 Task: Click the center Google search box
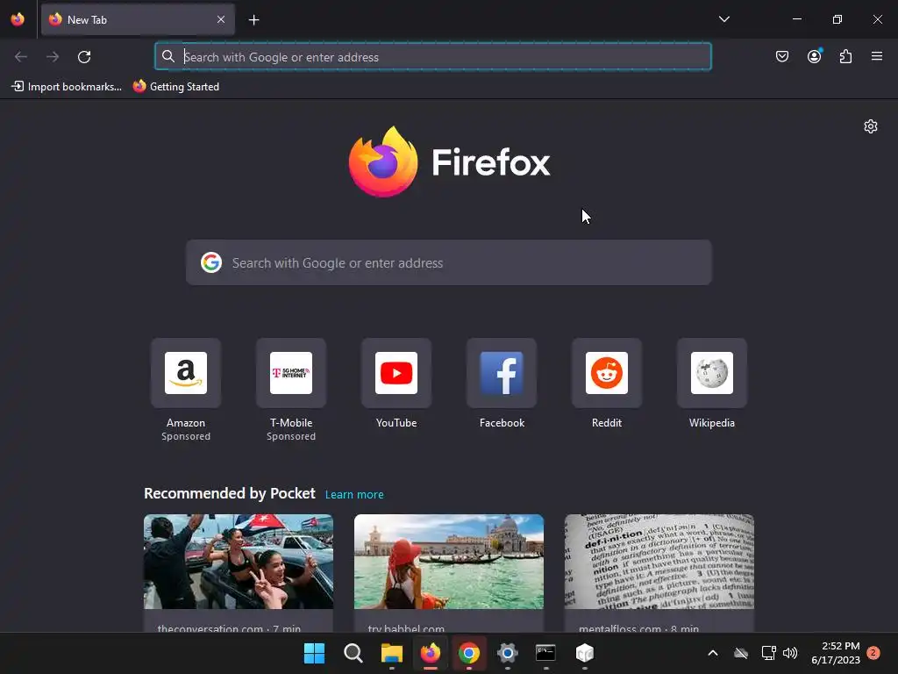[448, 262]
